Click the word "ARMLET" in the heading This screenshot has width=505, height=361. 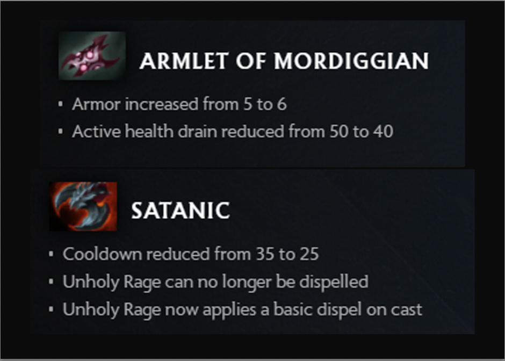click(x=177, y=61)
